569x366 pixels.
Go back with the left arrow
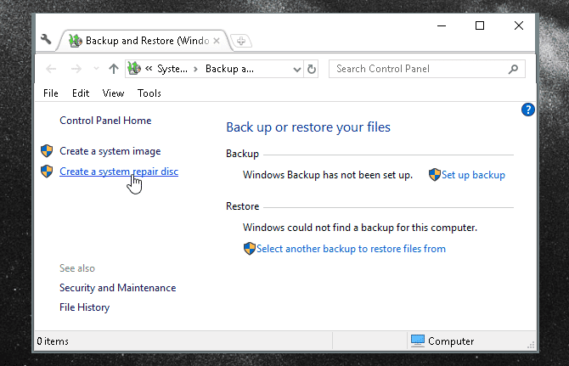[51, 69]
